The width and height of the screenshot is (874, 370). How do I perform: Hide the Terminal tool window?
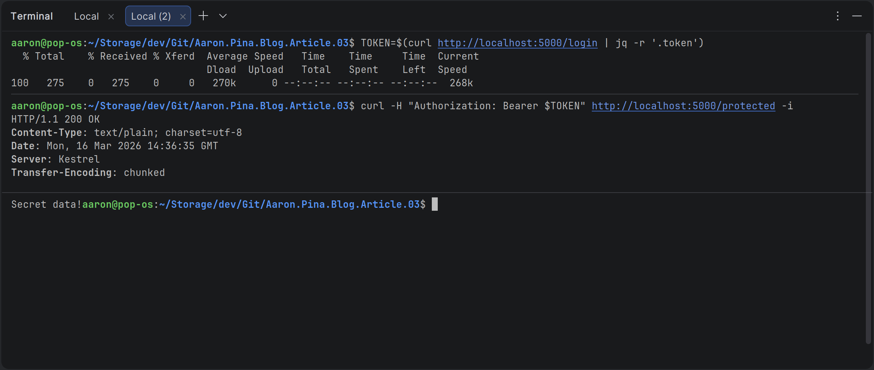(x=857, y=16)
